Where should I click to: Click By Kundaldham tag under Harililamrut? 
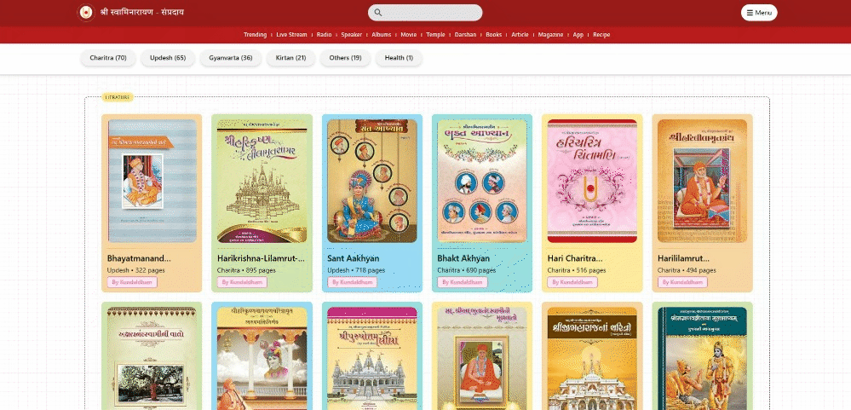[x=682, y=282]
